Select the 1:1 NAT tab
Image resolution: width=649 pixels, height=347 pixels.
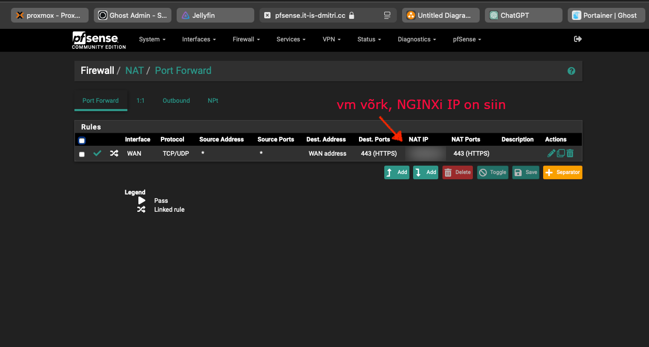[140, 101]
